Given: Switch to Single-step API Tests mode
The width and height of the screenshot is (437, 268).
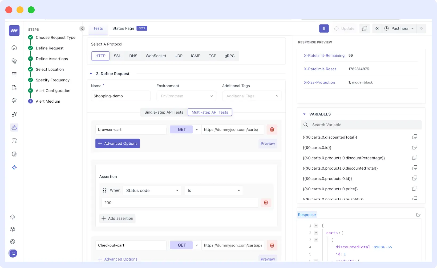Looking at the screenshot, I should [163, 112].
